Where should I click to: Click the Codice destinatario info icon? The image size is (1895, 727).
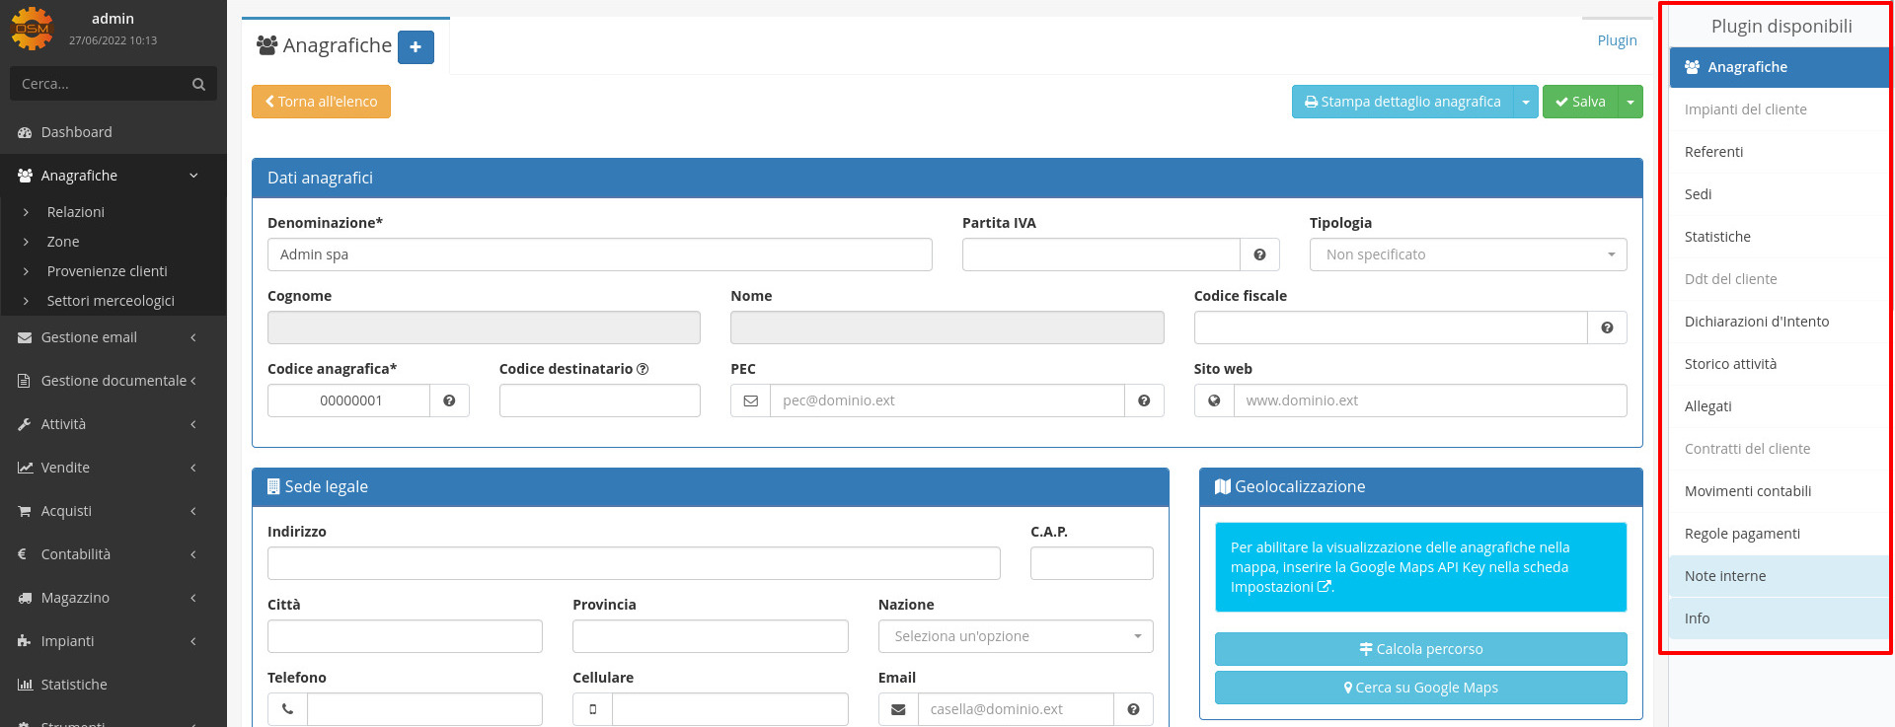tap(643, 369)
